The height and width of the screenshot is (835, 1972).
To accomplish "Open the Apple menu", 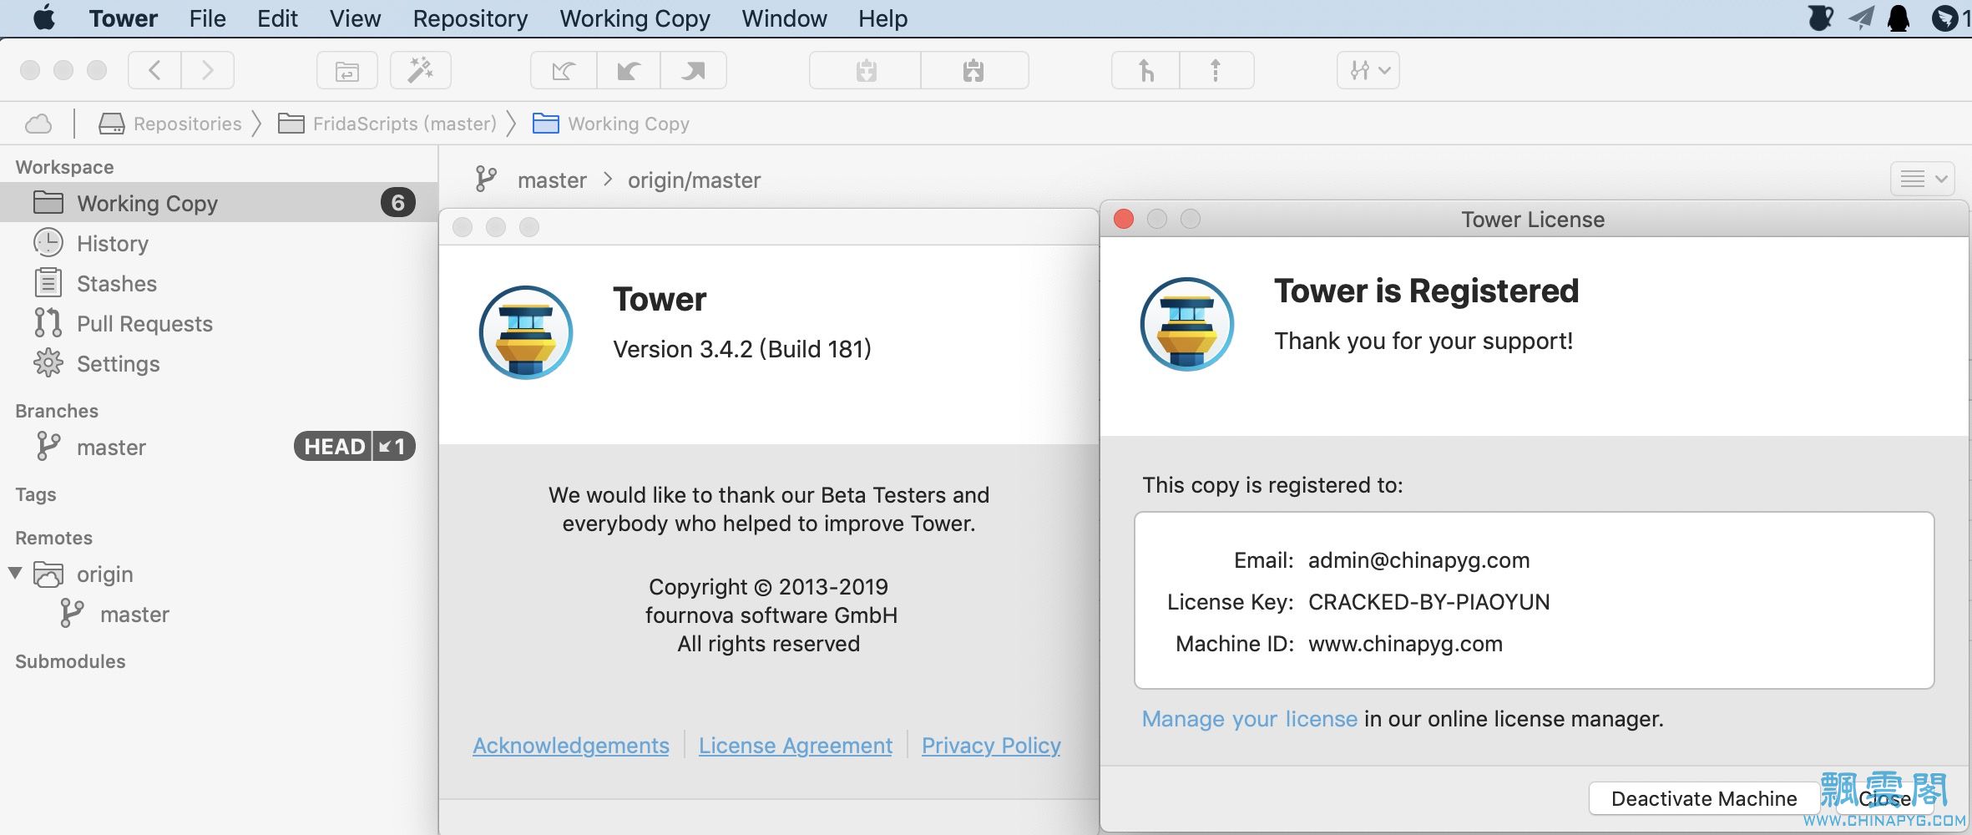I will 44,18.
